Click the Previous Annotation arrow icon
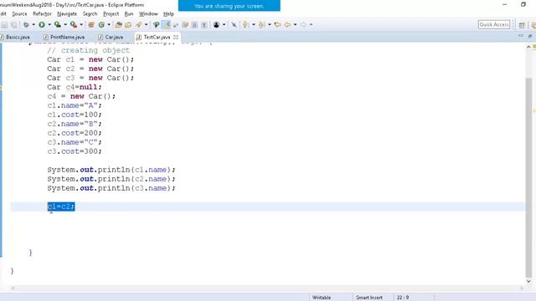The width and height of the screenshot is (536, 301). 261,24
